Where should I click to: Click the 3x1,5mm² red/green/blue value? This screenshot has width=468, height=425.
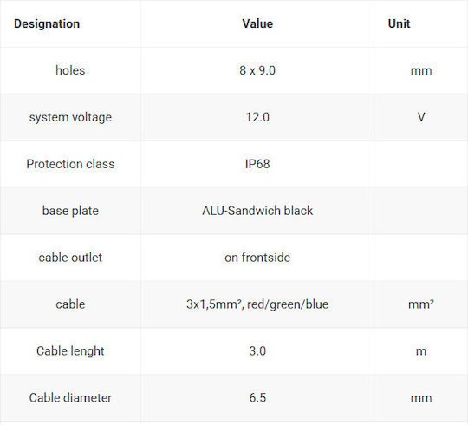[257, 304]
